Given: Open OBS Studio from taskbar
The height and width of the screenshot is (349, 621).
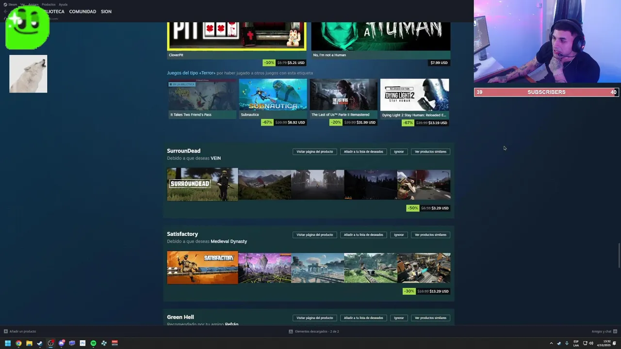Looking at the screenshot, I should pos(50,343).
